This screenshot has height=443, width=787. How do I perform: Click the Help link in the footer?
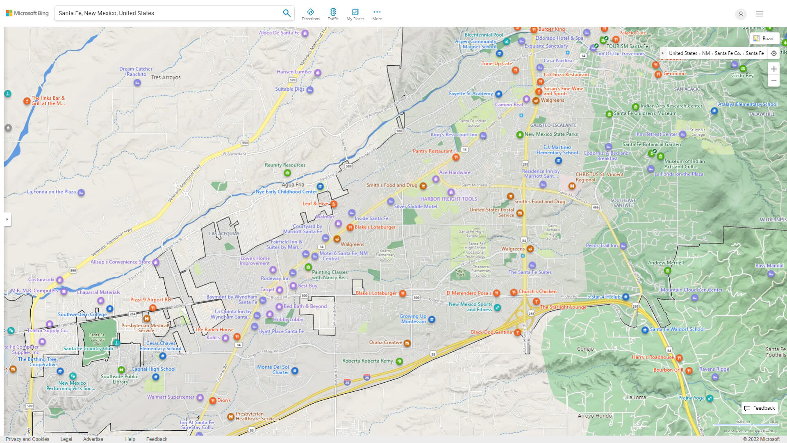coord(130,439)
